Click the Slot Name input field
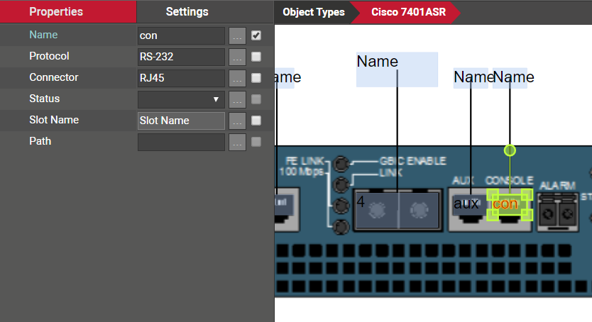 click(181, 121)
